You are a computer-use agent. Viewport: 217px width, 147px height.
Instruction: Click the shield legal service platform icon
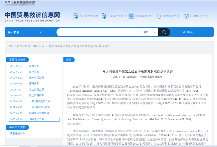point(187,16)
